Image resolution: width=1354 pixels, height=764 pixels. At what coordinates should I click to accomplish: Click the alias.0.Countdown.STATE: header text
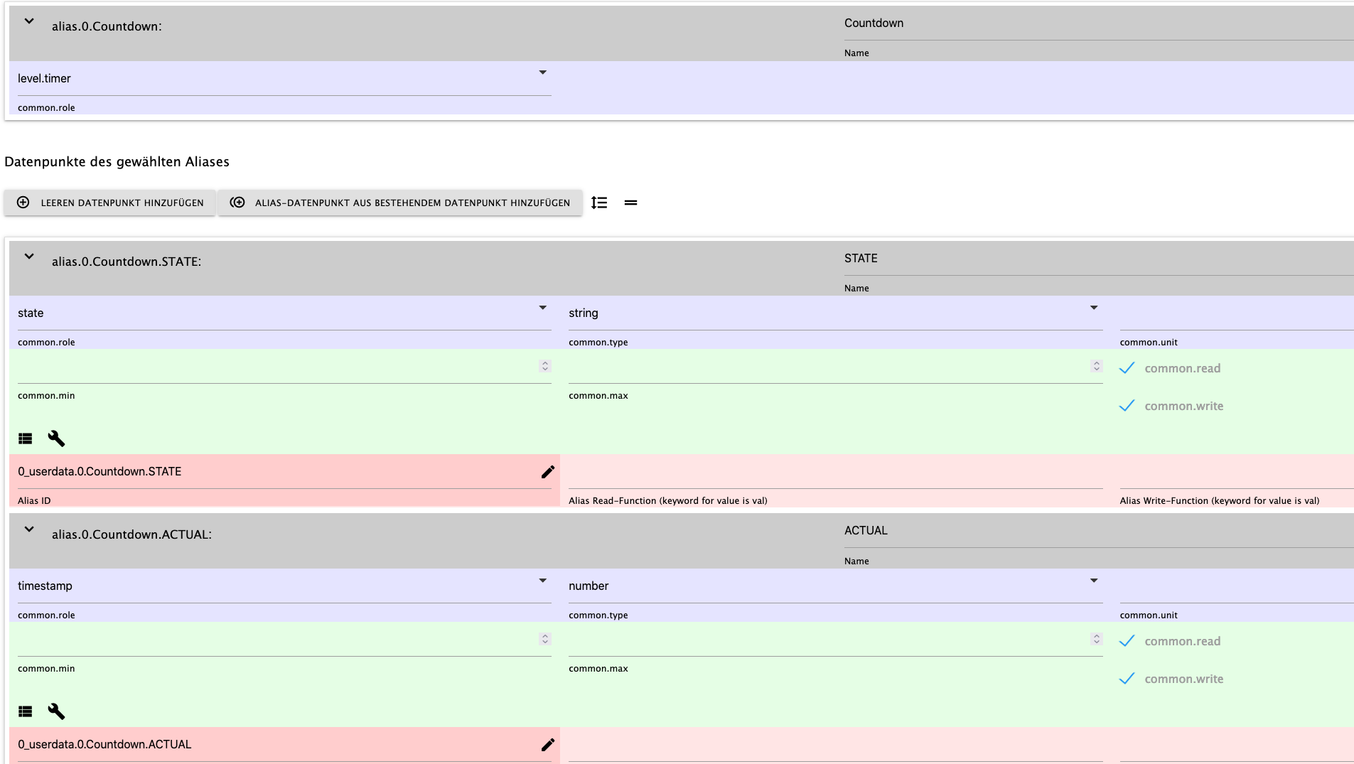coord(127,262)
